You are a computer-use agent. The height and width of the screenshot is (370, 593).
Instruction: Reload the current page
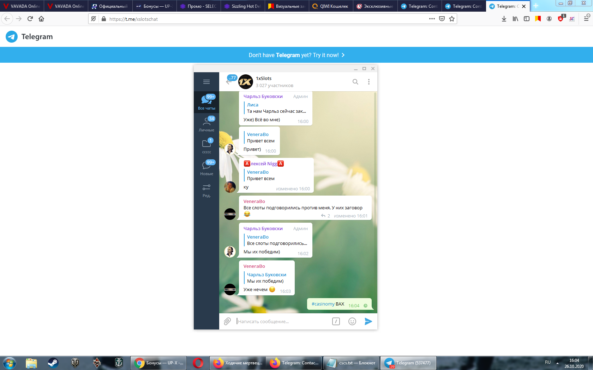coord(30,19)
